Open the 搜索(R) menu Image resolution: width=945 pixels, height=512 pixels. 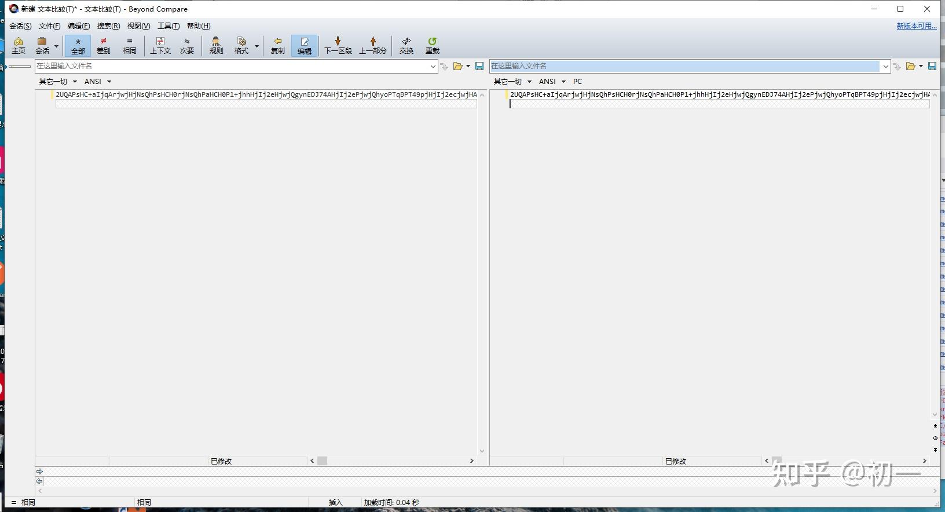tap(108, 26)
